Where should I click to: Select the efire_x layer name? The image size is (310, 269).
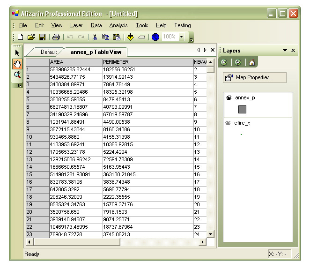[242, 123]
